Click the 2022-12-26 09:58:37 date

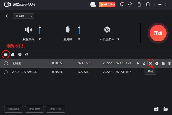[x=117, y=72]
